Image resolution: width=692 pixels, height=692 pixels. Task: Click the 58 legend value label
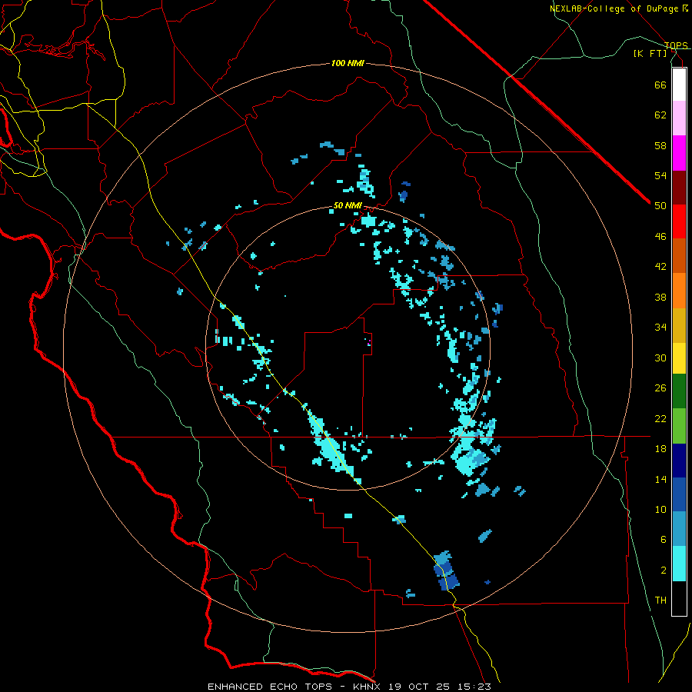660,145
